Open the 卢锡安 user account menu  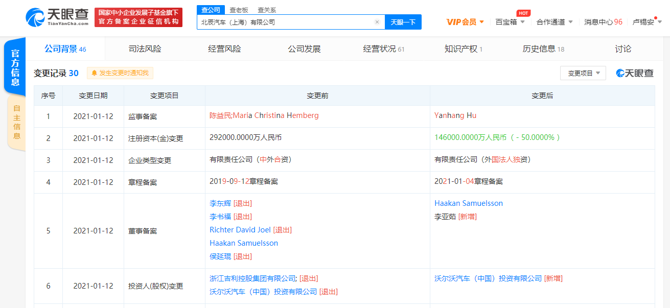point(647,22)
